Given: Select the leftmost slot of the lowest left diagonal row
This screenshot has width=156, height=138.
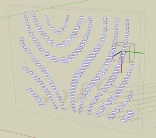Looking at the screenshot, I should 29,89.
